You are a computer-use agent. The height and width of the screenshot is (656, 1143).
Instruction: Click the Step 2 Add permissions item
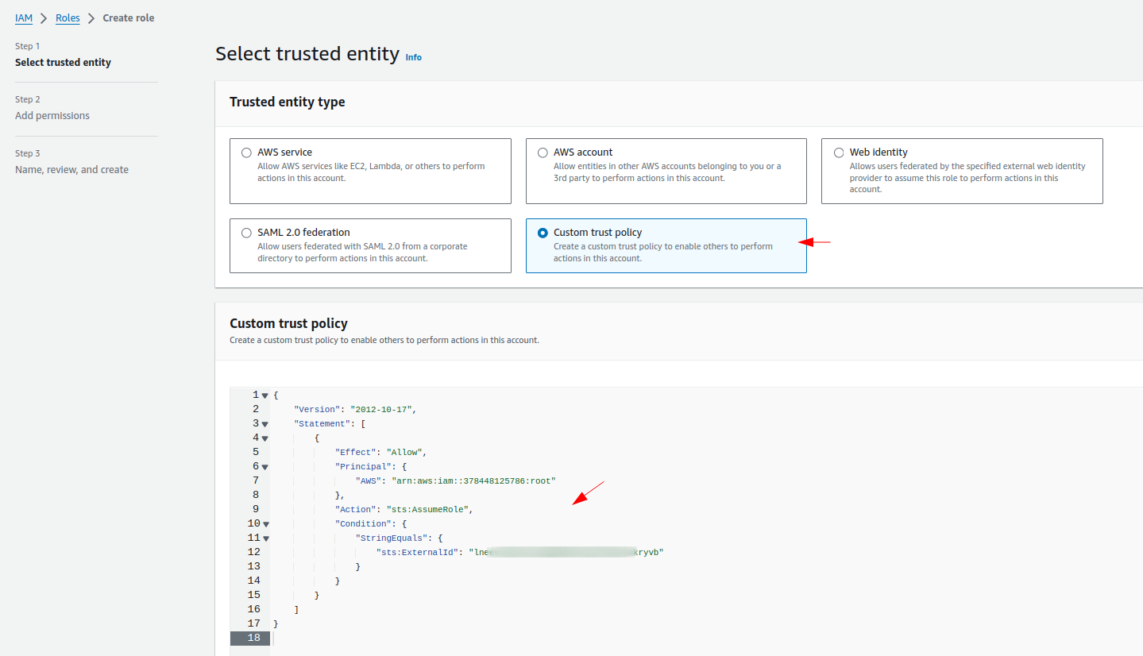[52, 116]
